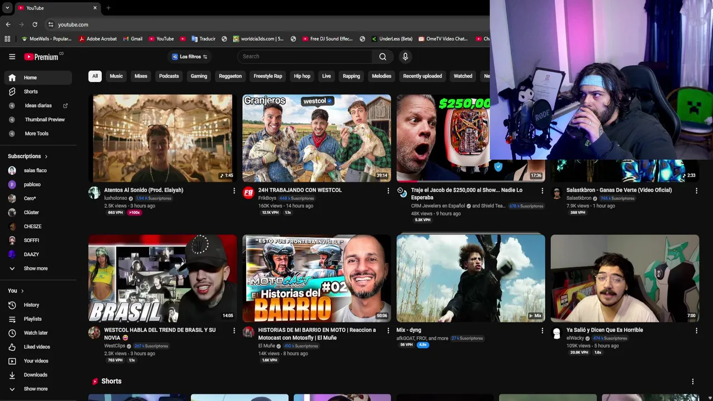Toggle the Los filtros button
The width and height of the screenshot is (713, 401).
[x=189, y=56]
